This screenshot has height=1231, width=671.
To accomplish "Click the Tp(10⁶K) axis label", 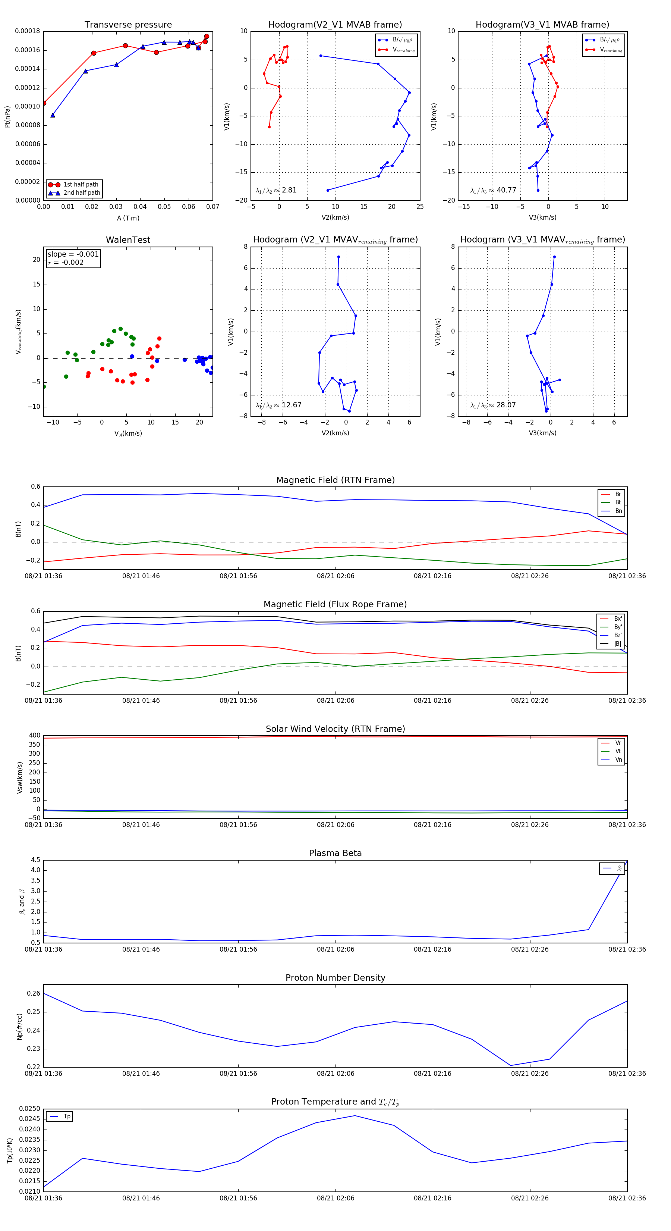I will click(10, 1151).
